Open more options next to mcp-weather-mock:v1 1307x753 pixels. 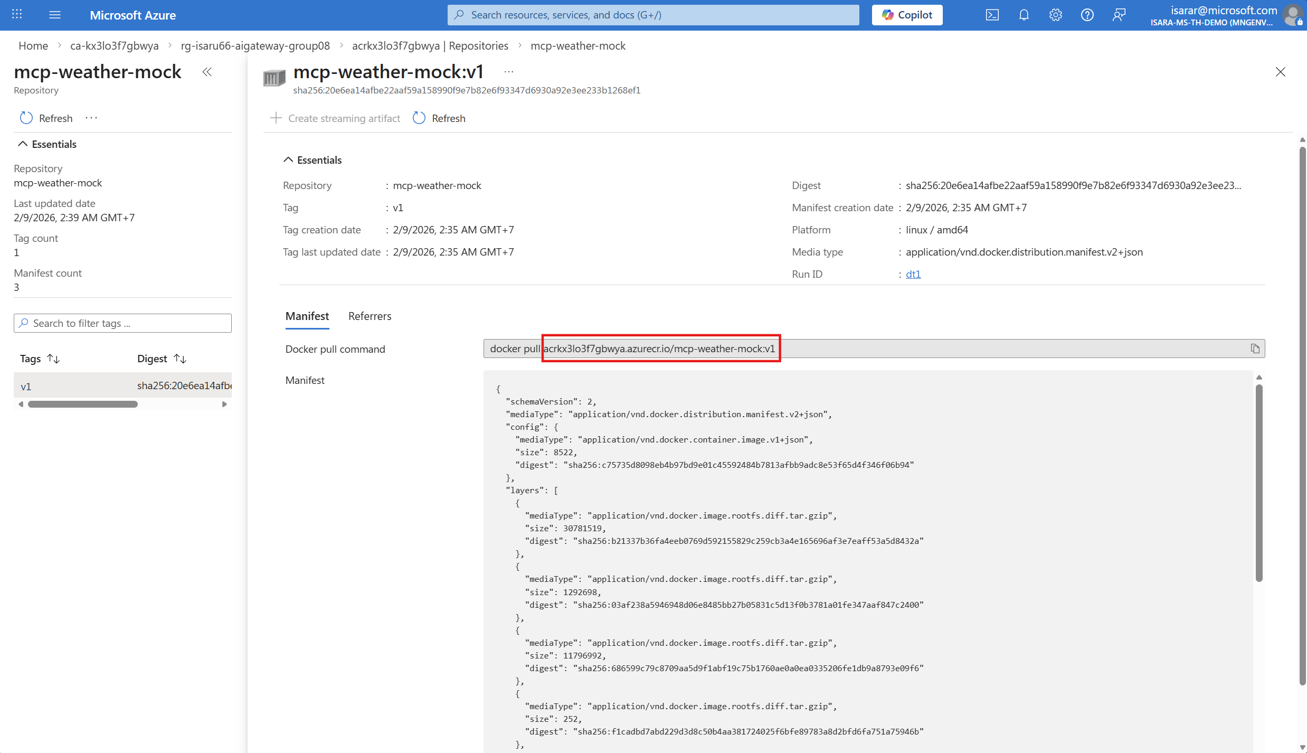click(x=508, y=72)
